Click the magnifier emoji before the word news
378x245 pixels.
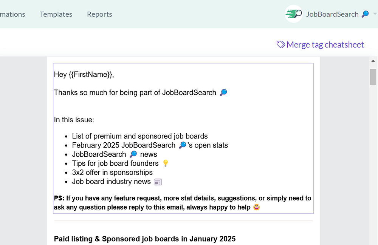(133, 154)
